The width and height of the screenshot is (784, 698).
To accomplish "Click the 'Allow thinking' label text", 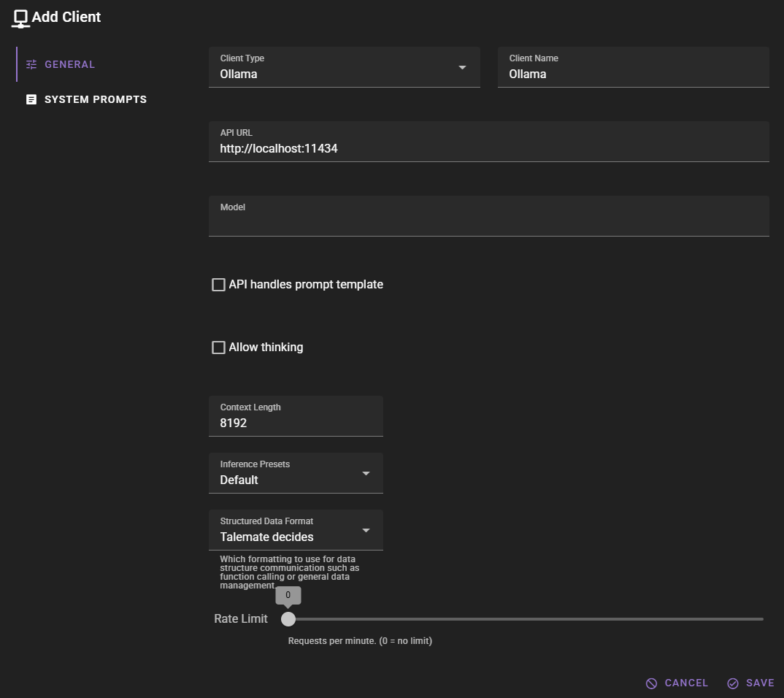I will pos(266,348).
